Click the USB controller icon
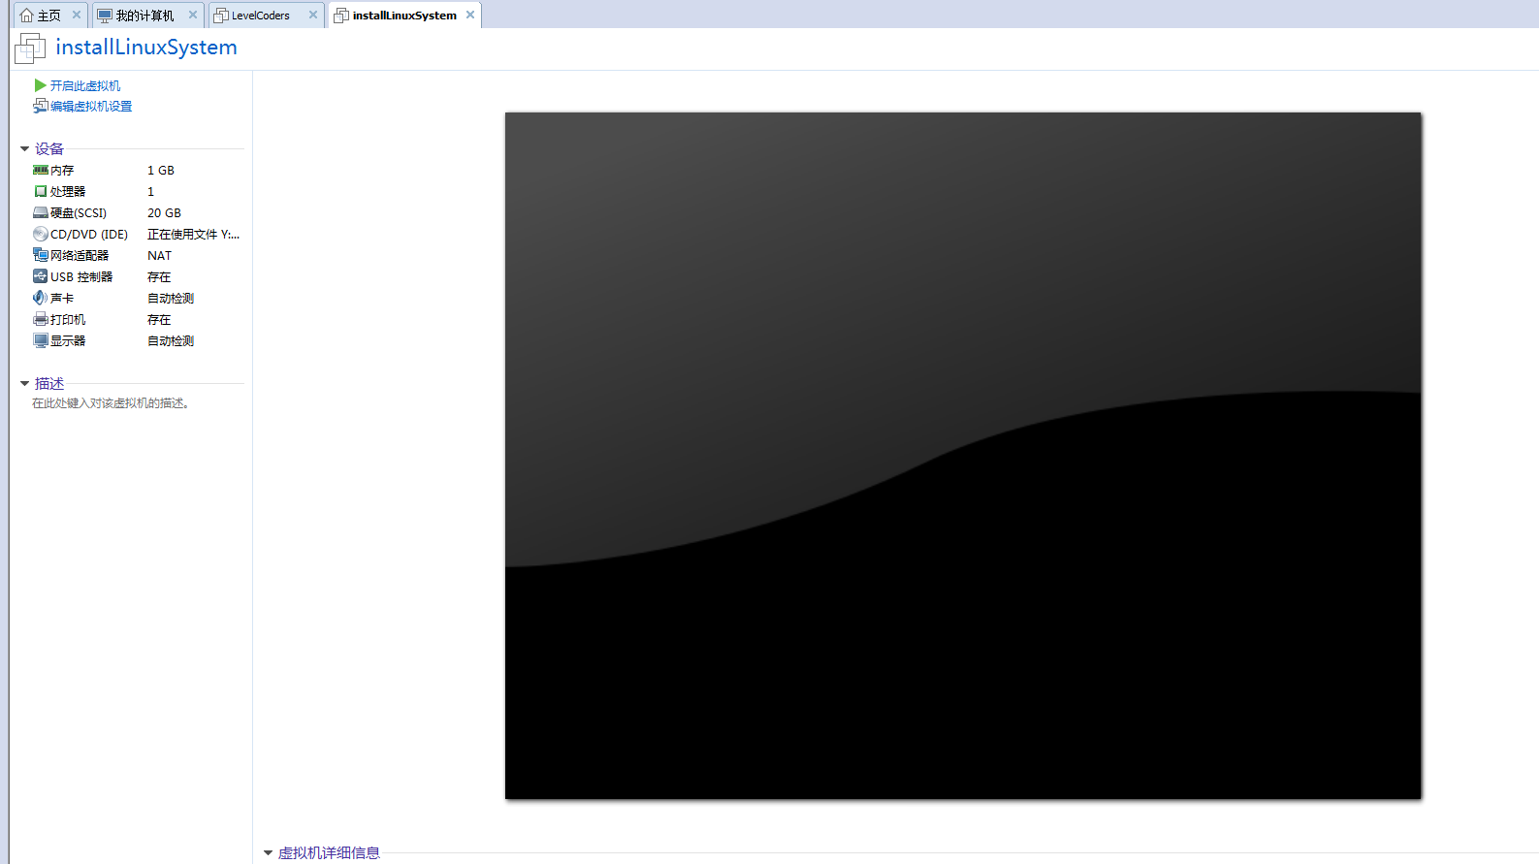 click(40, 276)
